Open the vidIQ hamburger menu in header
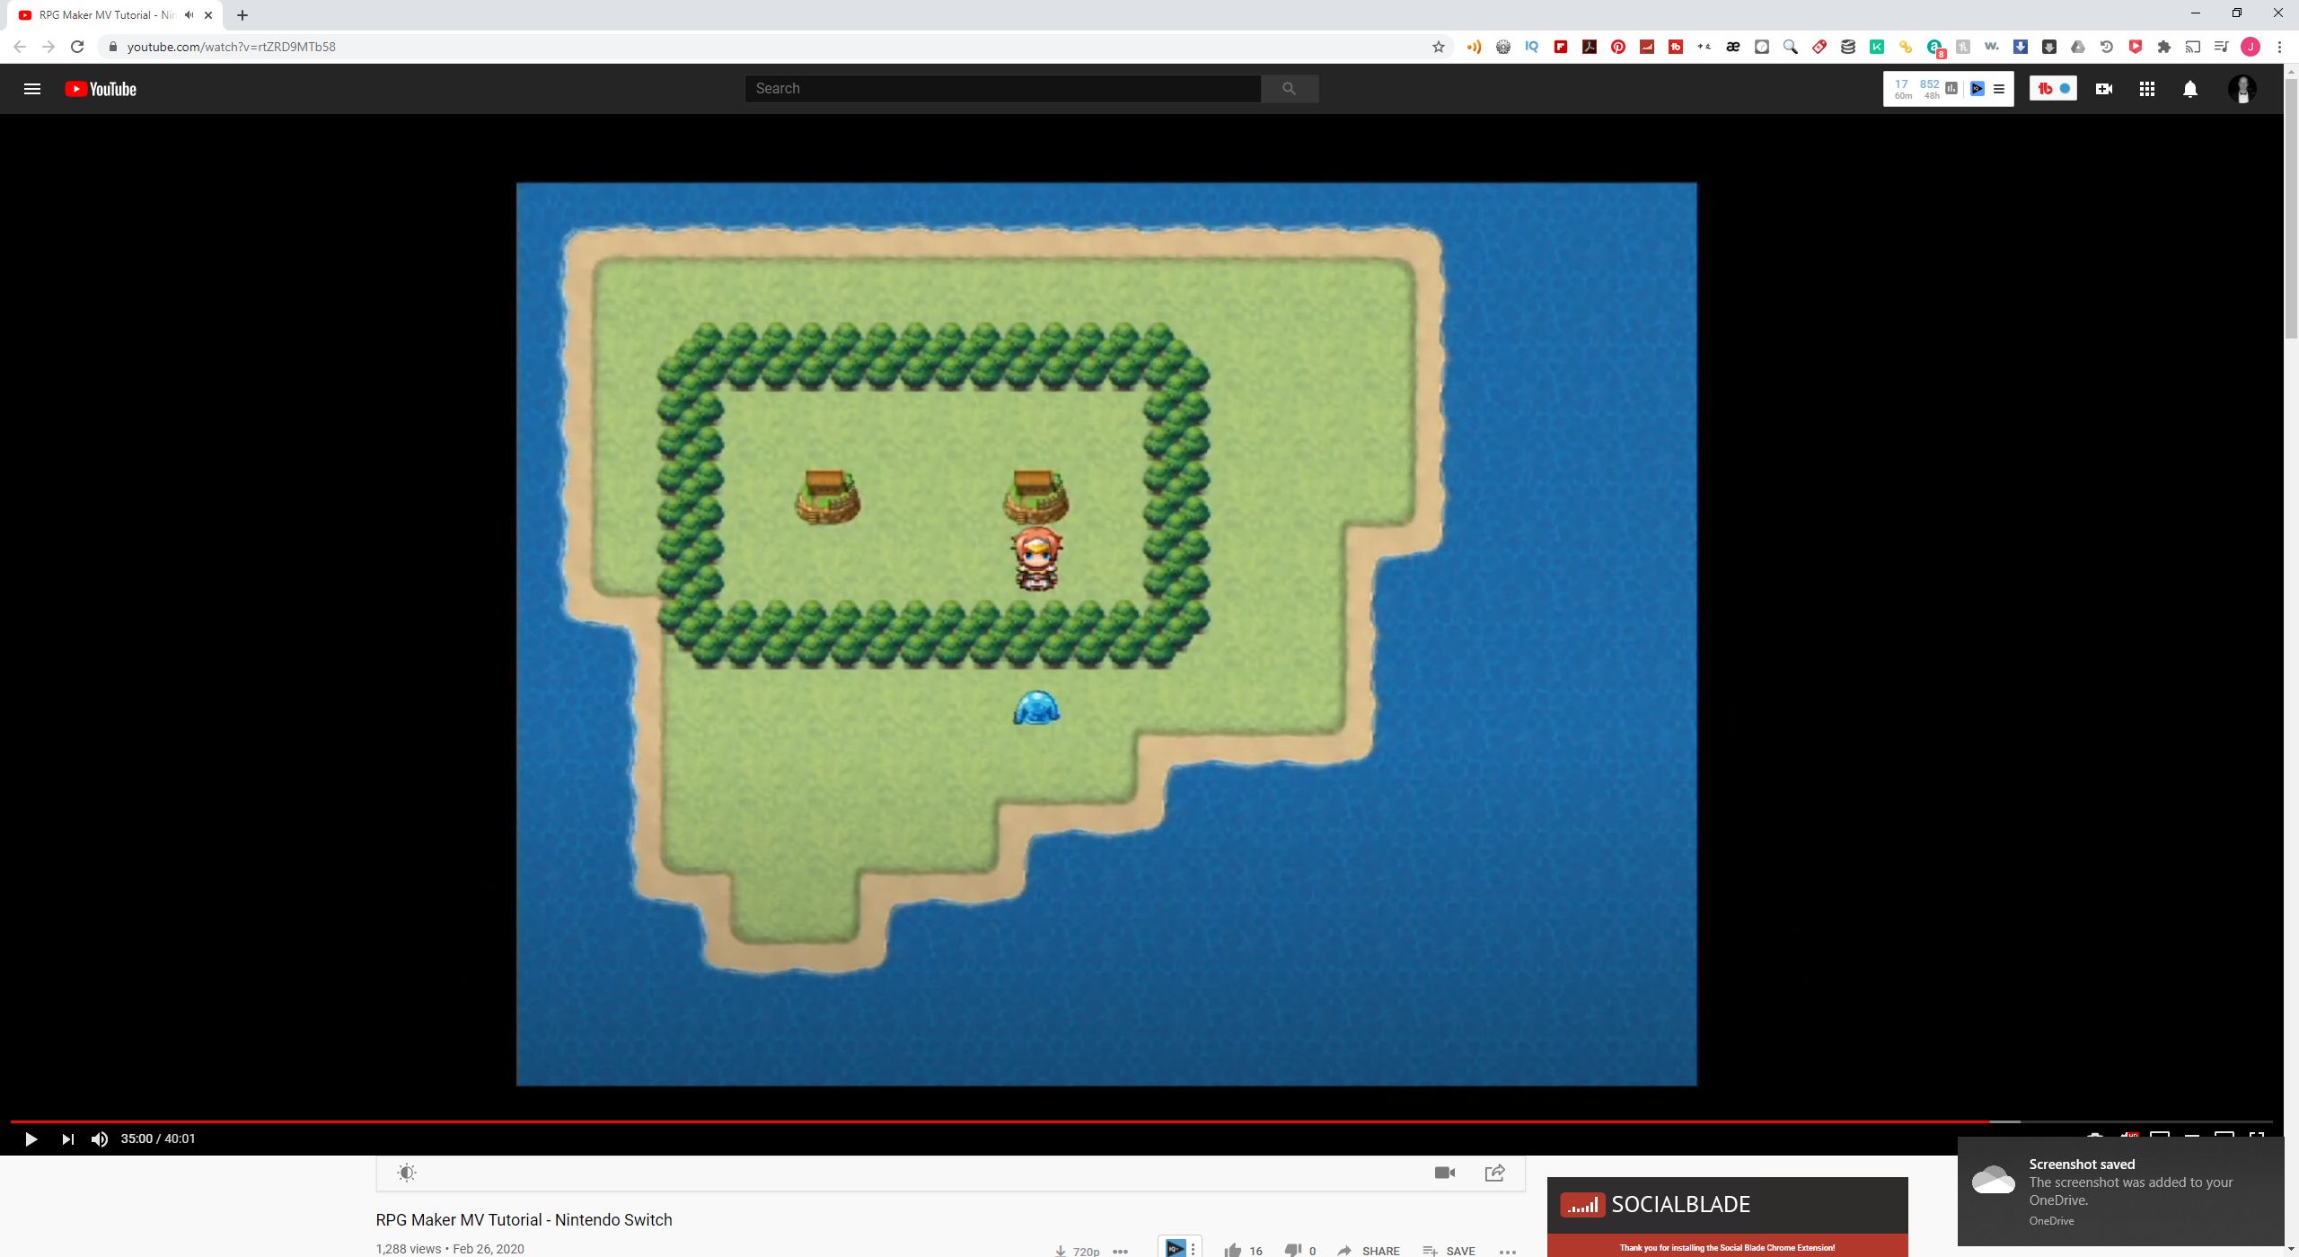Image resolution: width=2299 pixels, height=1257 pixels. pyautogui.click(x=1999, y=89)
